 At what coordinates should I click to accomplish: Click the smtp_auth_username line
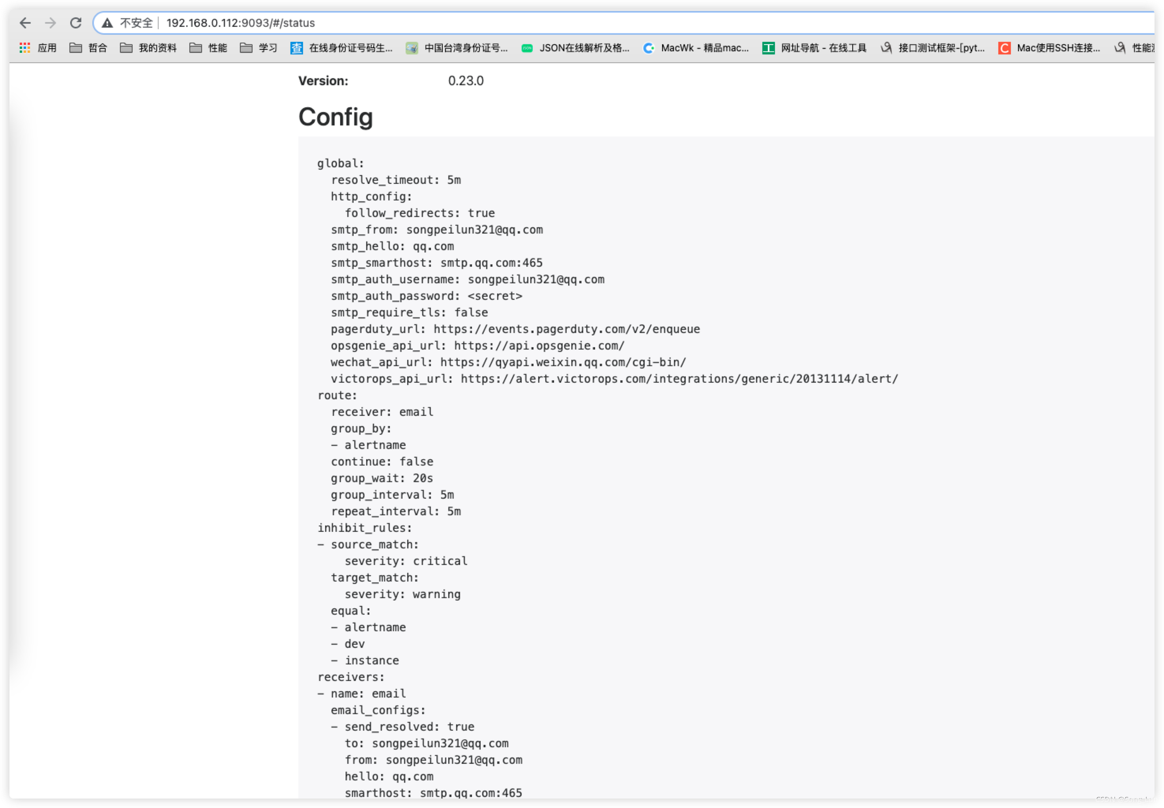(x=468, y=279)
